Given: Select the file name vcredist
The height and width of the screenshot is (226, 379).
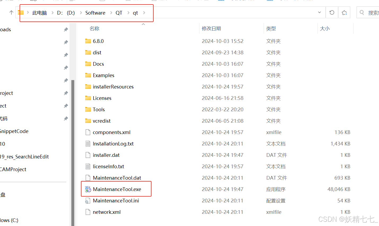Looking at the screenshot, I should (x=102, y=121).
